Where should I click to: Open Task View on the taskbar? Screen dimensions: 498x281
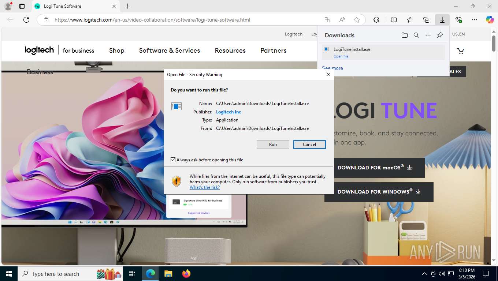pos(132,274)
